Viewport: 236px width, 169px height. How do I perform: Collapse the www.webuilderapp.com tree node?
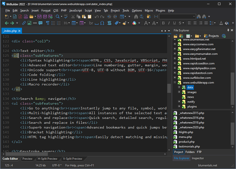coord(175,83)
